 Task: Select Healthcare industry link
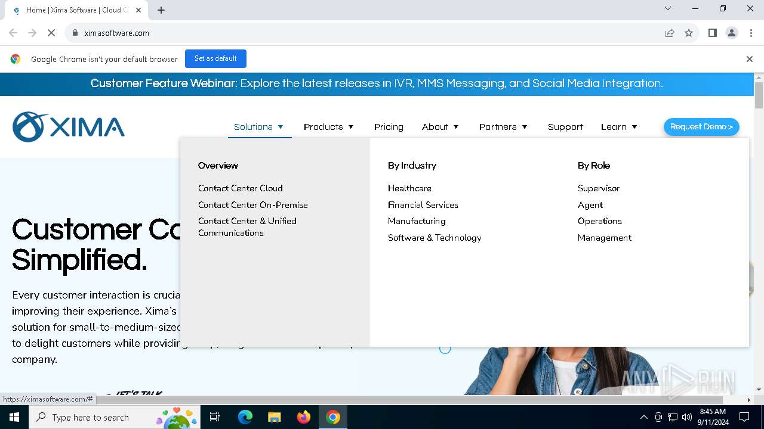(409, 188)
